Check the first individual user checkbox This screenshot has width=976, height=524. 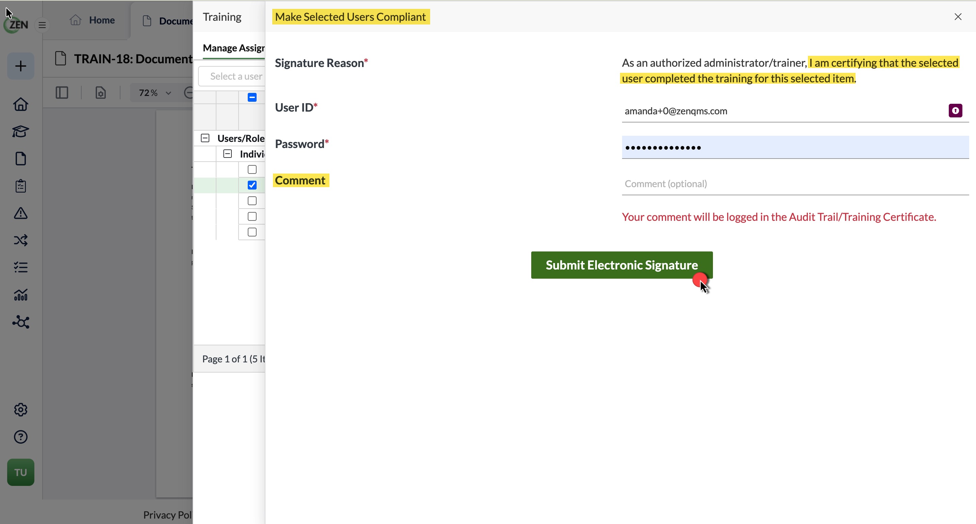tap(252, 169)
